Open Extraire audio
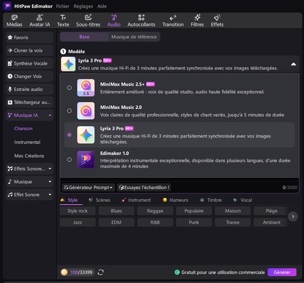 [30, 90]
